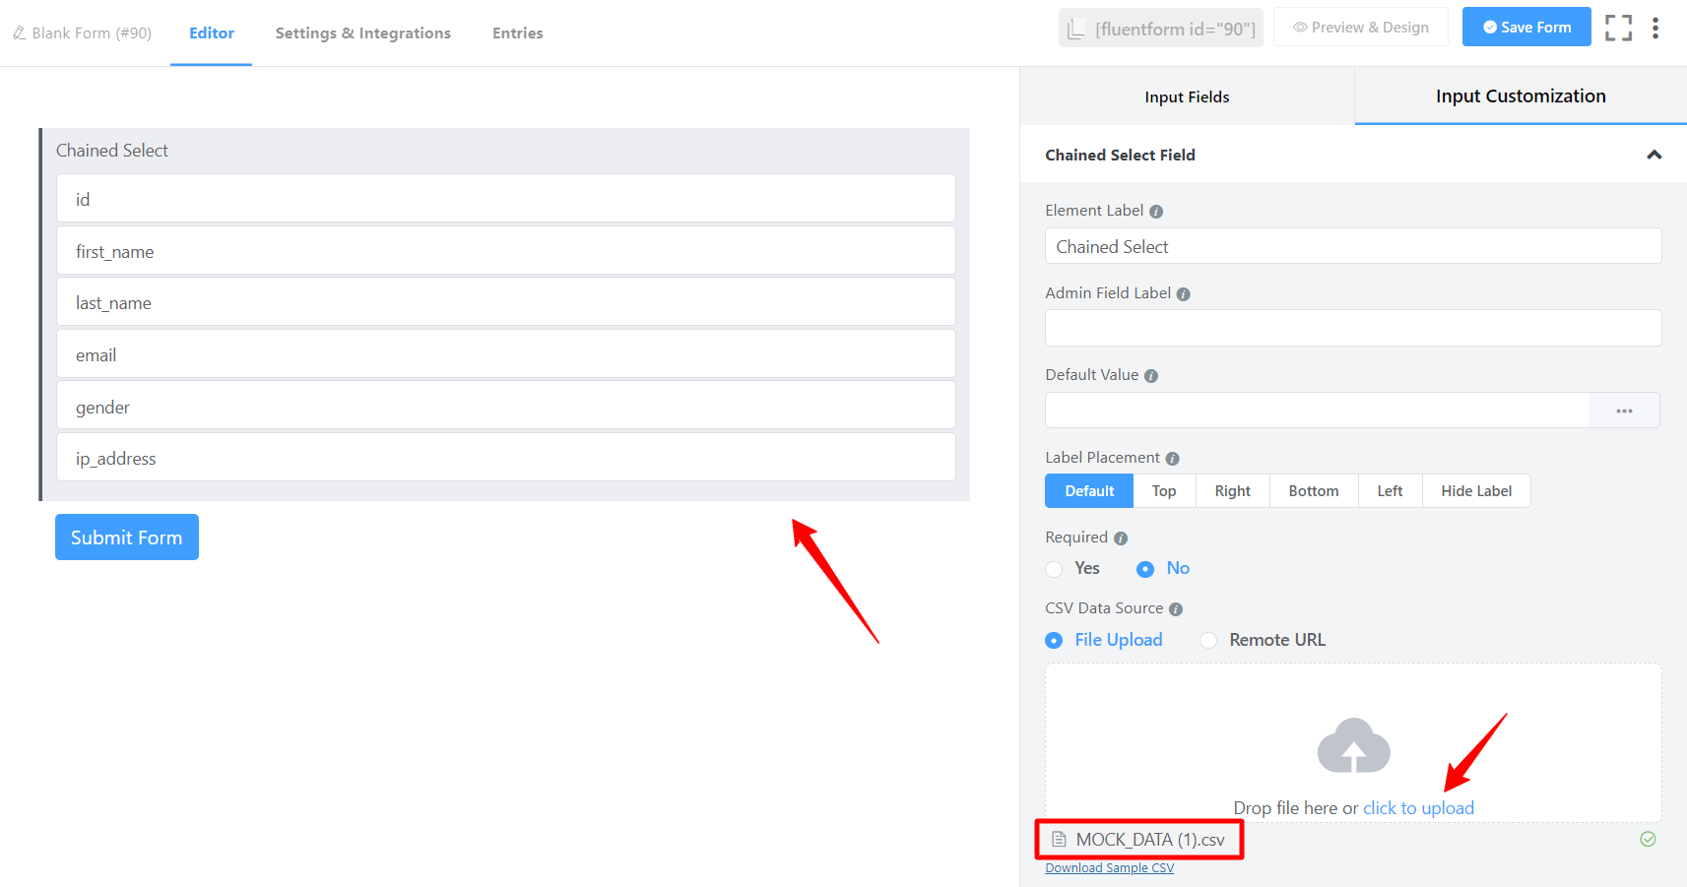Screen dimensions: 1687x887
Task: Click the CSV Data Source info icon
Action: pyautogui.click(x=1175, y=609)
